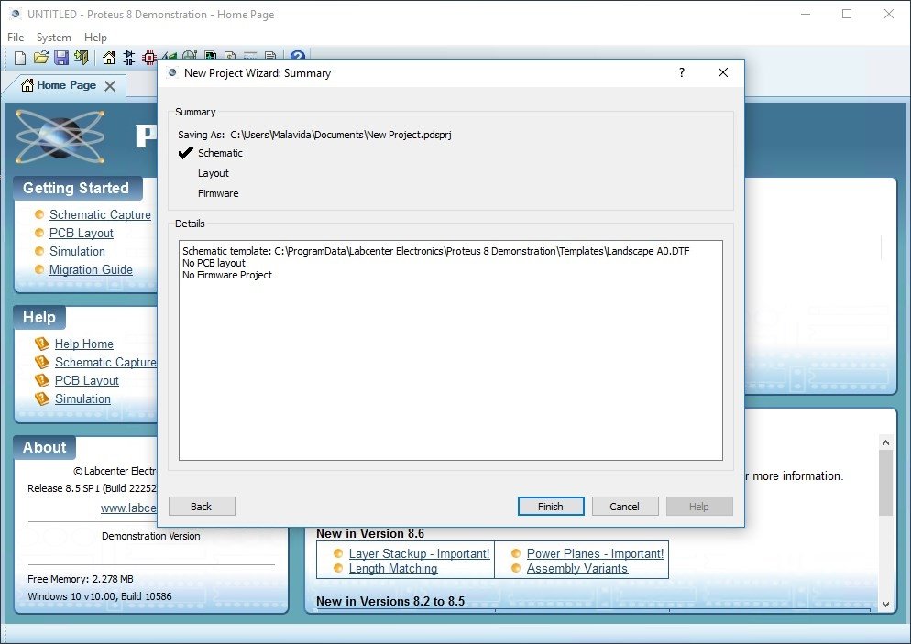Open the File menu

(16, 38)
